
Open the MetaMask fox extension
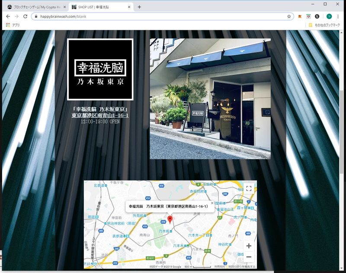pos(300,16)
